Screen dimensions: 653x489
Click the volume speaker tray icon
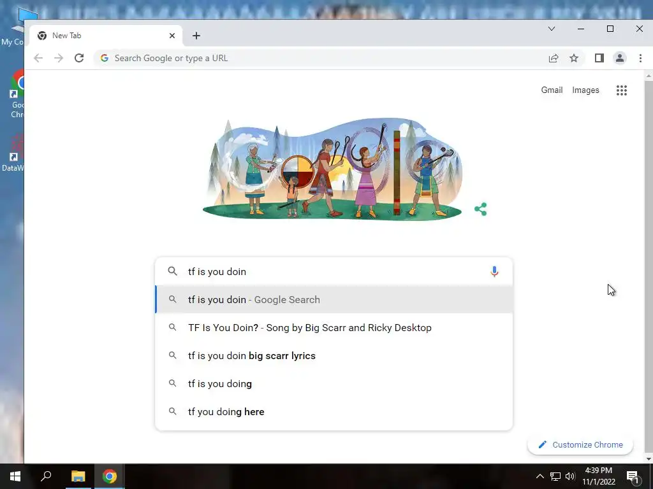[x=570, y=476]
